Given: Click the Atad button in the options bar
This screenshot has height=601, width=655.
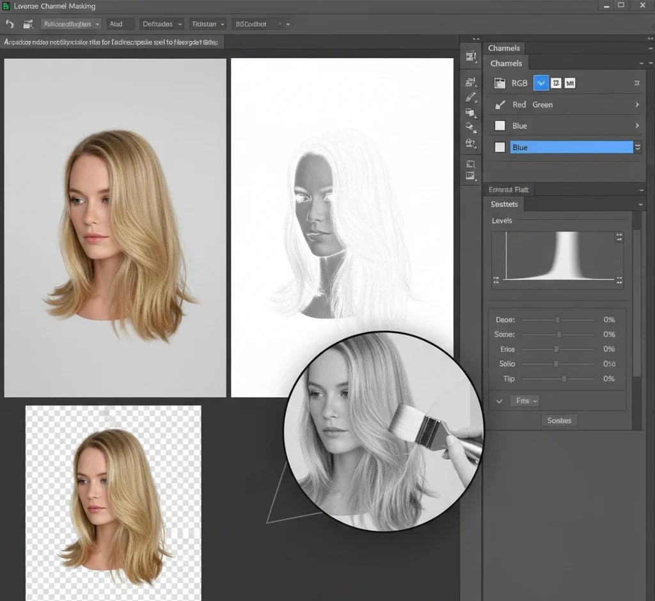Looking at the screenshot, I should 119,24.
